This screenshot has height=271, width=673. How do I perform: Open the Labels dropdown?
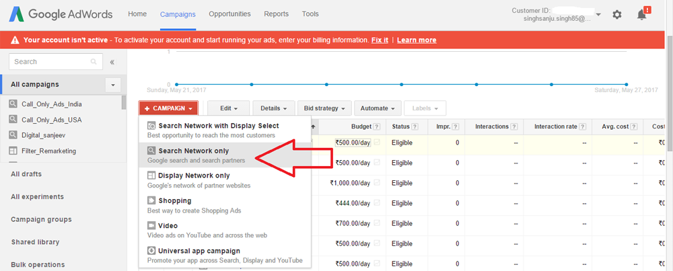click(x=425, y=108)
